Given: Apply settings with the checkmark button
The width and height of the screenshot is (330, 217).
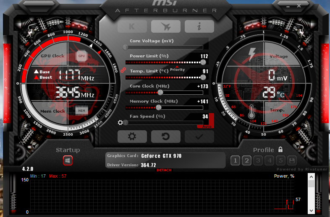Looking at the screenshot, I should (199, 137).
